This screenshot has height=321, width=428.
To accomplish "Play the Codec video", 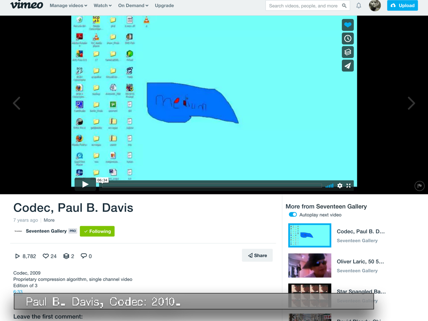I will pos(85,184).
